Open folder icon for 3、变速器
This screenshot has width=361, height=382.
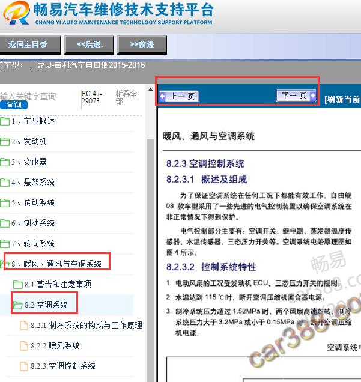[x=5, y=162]
